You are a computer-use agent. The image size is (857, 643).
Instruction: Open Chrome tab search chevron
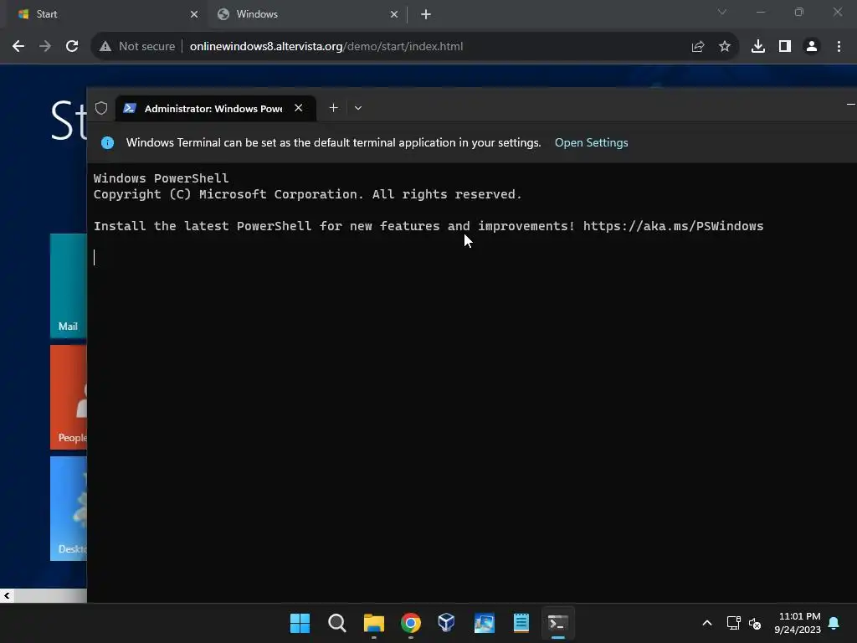722,12
